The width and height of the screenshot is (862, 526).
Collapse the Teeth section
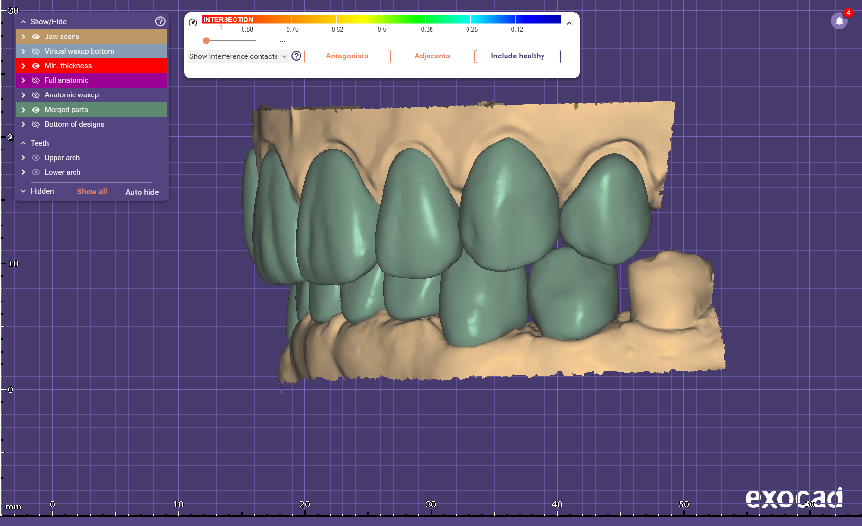click(23, 143)
